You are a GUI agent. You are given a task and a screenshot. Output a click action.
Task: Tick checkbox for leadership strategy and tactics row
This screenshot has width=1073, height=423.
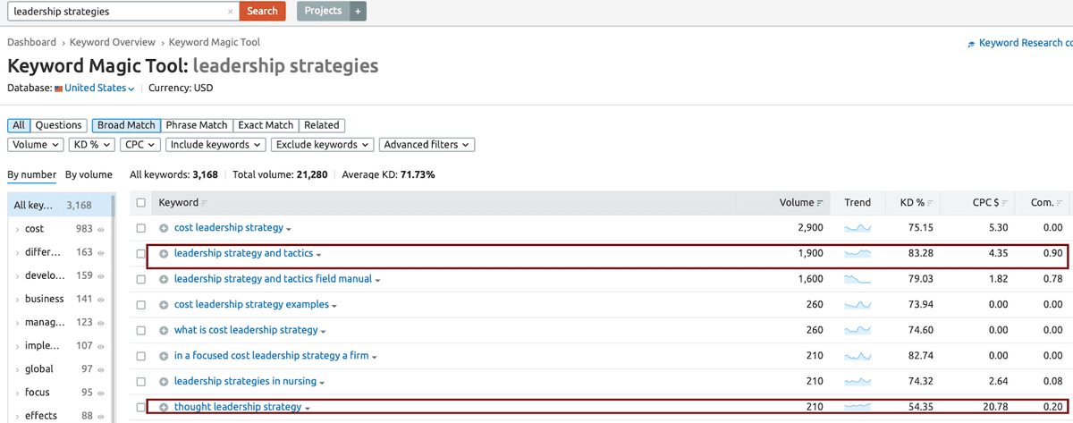(x=141, y=254)
